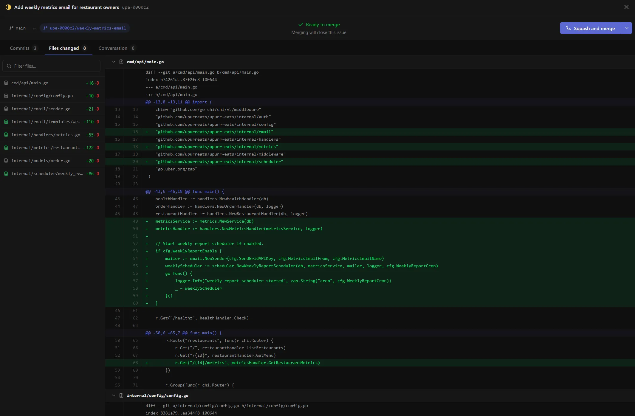
Task: Click the file icon in internal/config/config.go diff header
Action: pyautogui.click(x=121, y=395)
